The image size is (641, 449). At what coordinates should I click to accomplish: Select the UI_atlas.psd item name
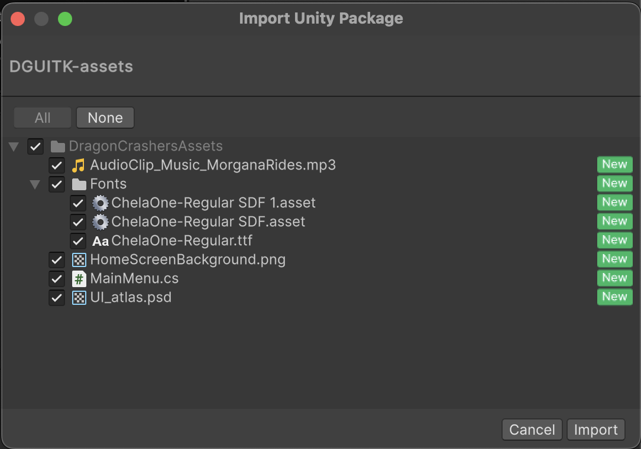click(x=131, y=297)
